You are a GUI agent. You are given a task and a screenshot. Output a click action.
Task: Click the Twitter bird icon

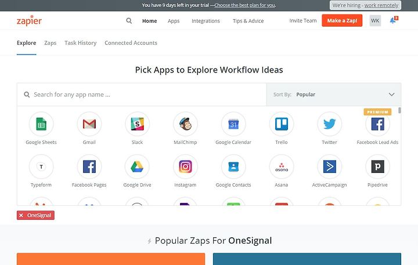click(x=330, y=124)
